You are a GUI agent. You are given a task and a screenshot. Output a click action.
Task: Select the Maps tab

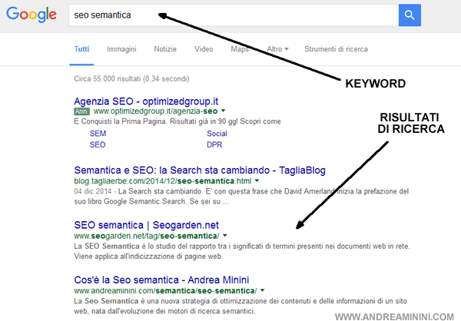(x=240, y=49)
